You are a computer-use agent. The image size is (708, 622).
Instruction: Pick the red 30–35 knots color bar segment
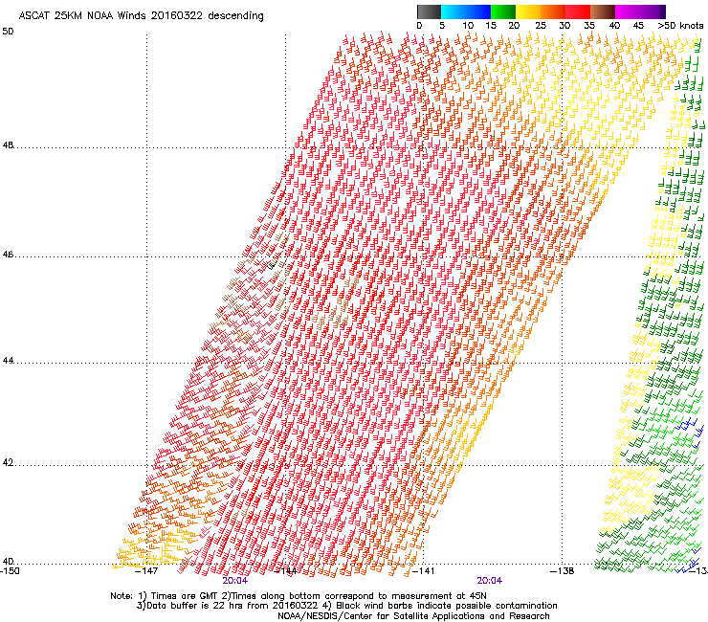coord(578,11)
